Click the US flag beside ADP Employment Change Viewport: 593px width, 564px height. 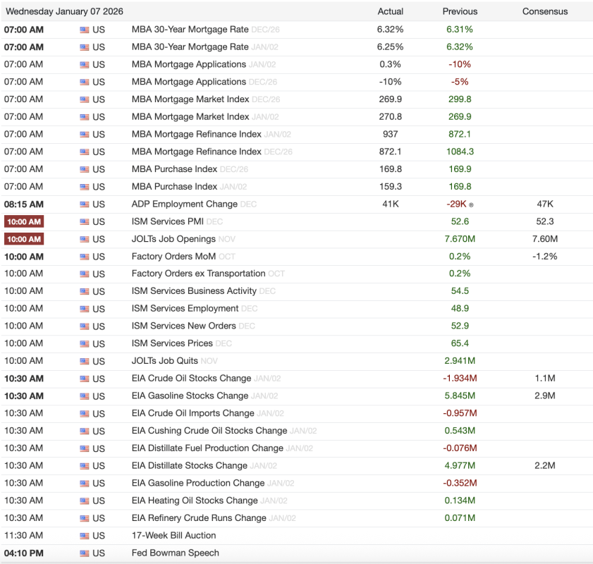pyautogui.click(x=85, y=204)
